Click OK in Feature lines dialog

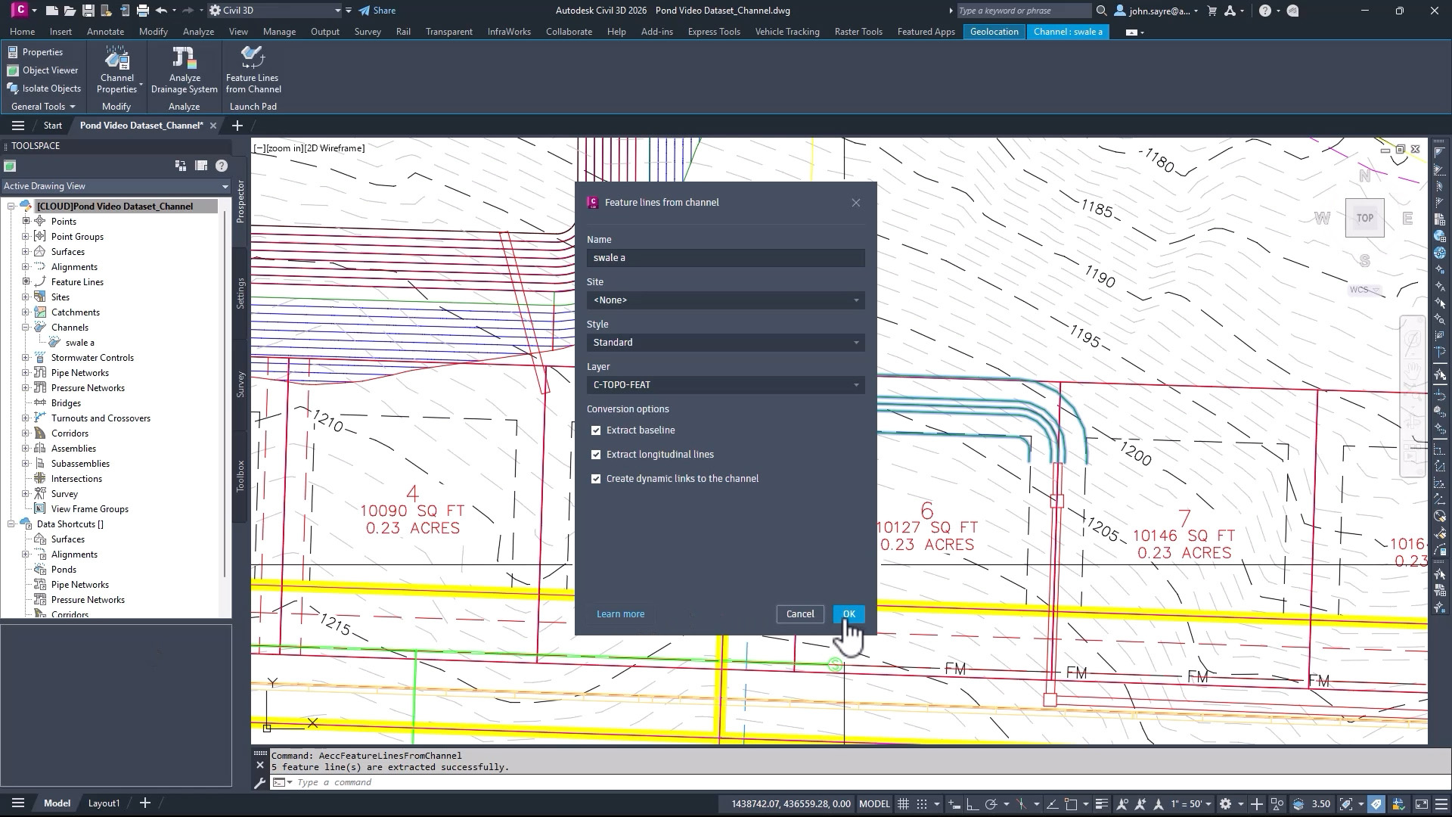pos(849,614)
